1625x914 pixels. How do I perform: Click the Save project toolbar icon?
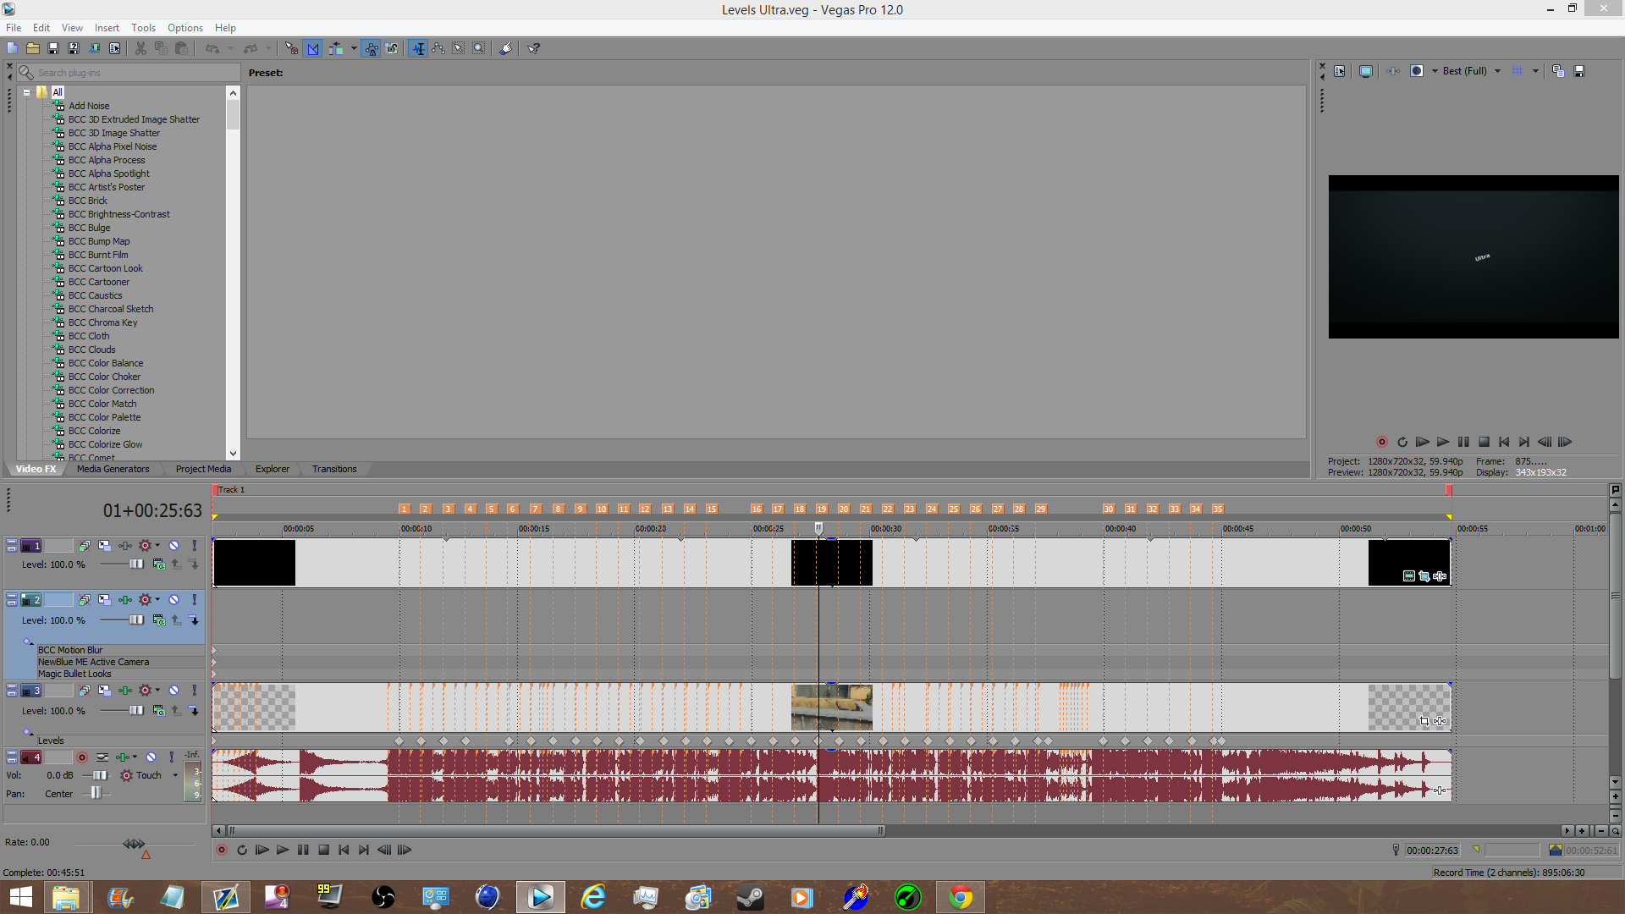click(x=52, y=48)
